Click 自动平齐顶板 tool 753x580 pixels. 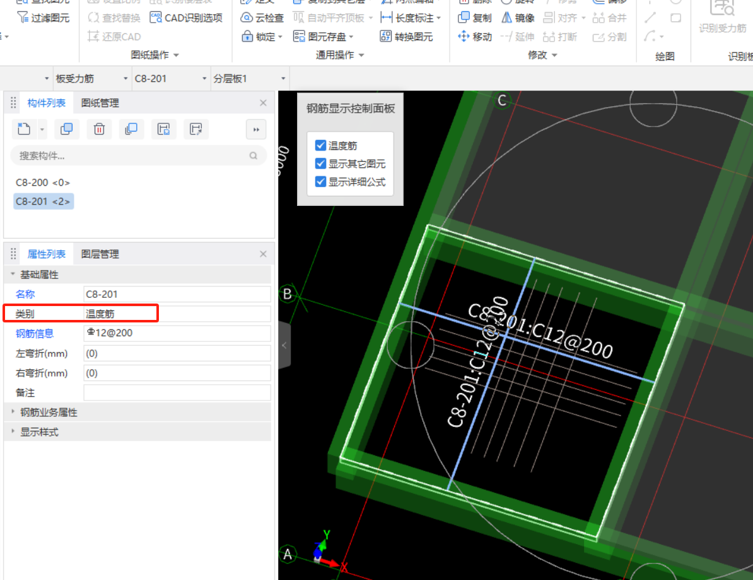click(332, 18)
